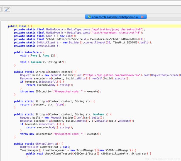Click 'ScheduledExecutorService d' declaration
Screen dimensions: 181x161
(x=66, y=39)
